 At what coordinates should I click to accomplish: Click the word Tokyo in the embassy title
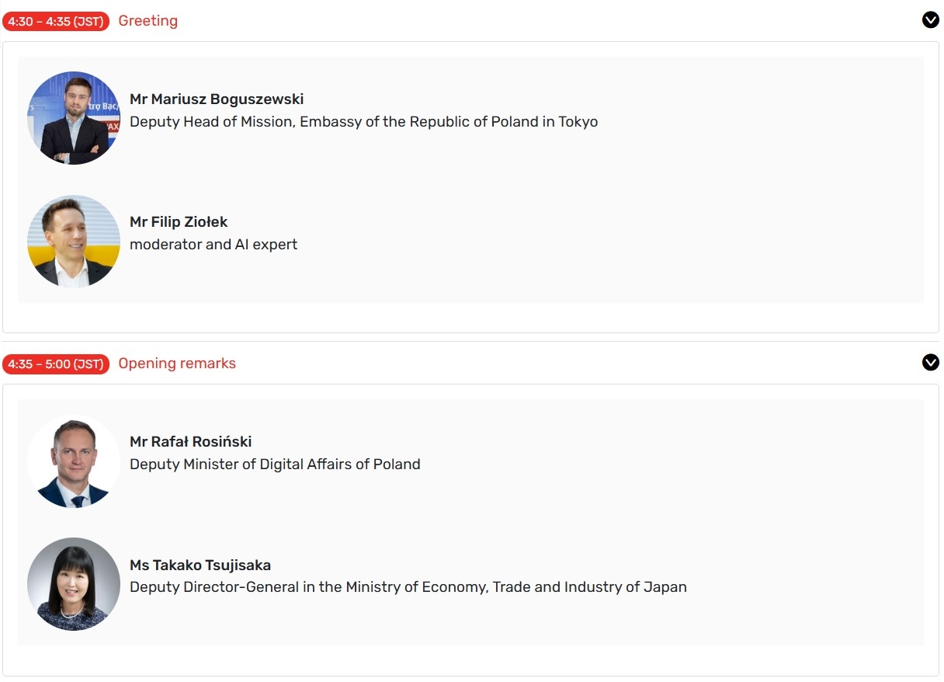(x=578, y=122)
